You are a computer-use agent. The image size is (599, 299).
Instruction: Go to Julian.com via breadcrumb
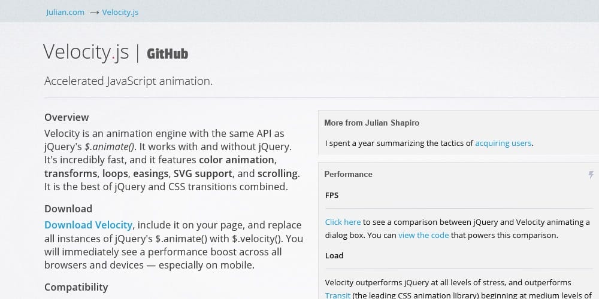coord(65,12)
